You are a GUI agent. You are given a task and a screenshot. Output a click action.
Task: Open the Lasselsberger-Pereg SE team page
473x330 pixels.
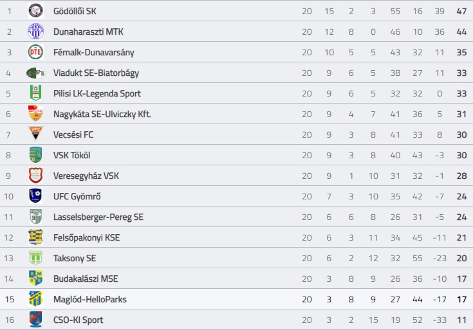[98, 217]
